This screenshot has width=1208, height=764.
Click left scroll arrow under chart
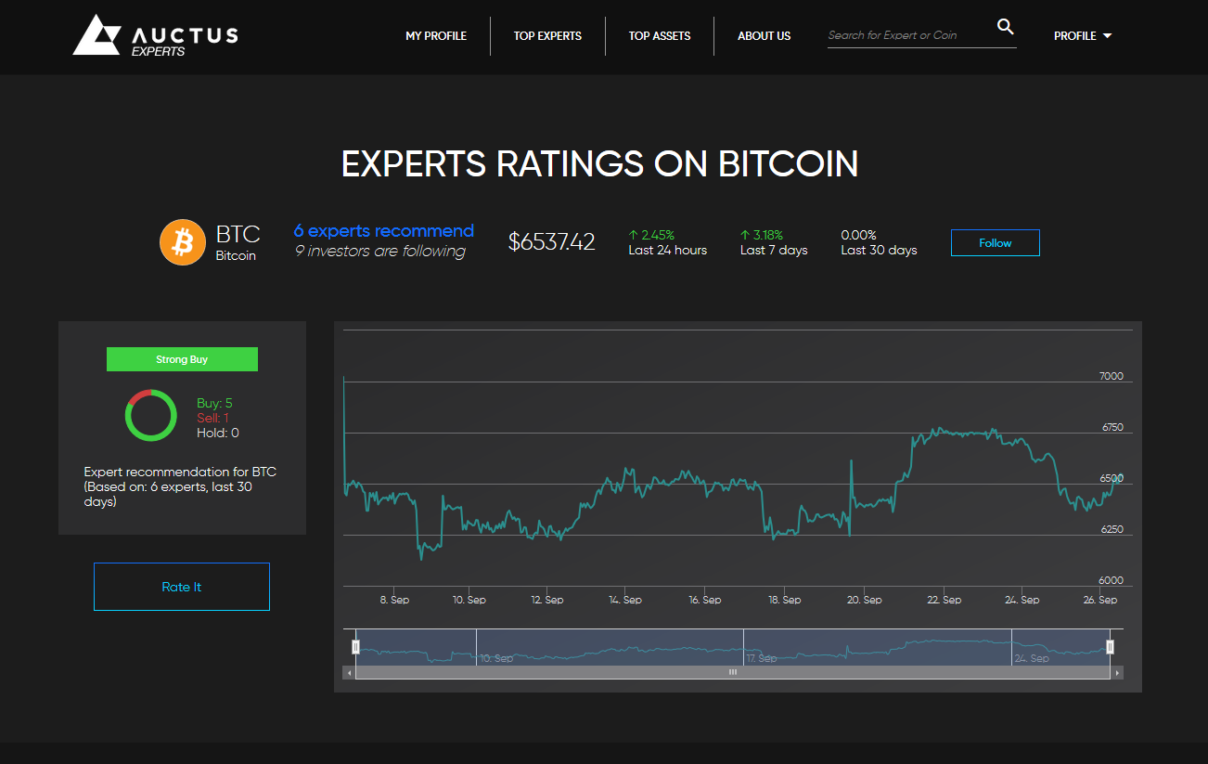pyautogui.click(x=349, y=672)
